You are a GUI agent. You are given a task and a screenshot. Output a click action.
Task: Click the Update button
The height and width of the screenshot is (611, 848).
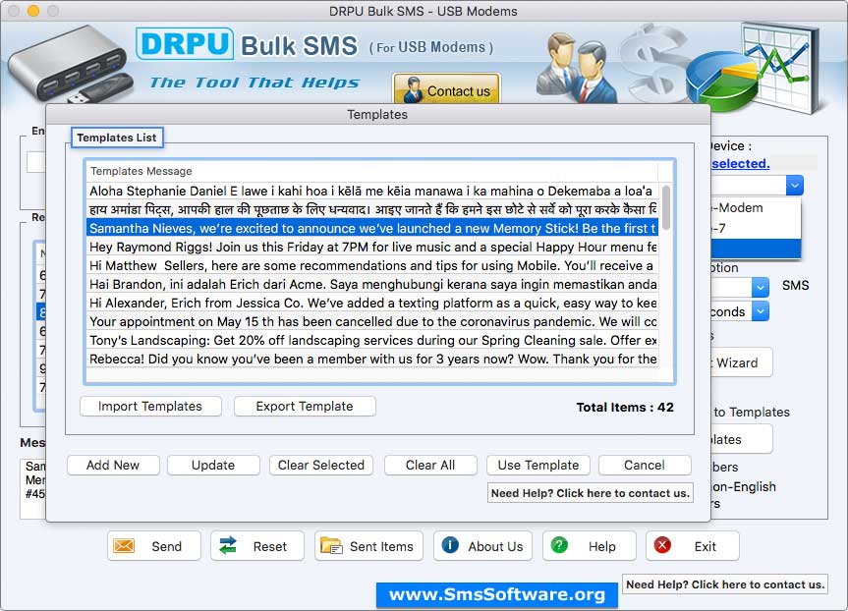(x=213, y=465)
